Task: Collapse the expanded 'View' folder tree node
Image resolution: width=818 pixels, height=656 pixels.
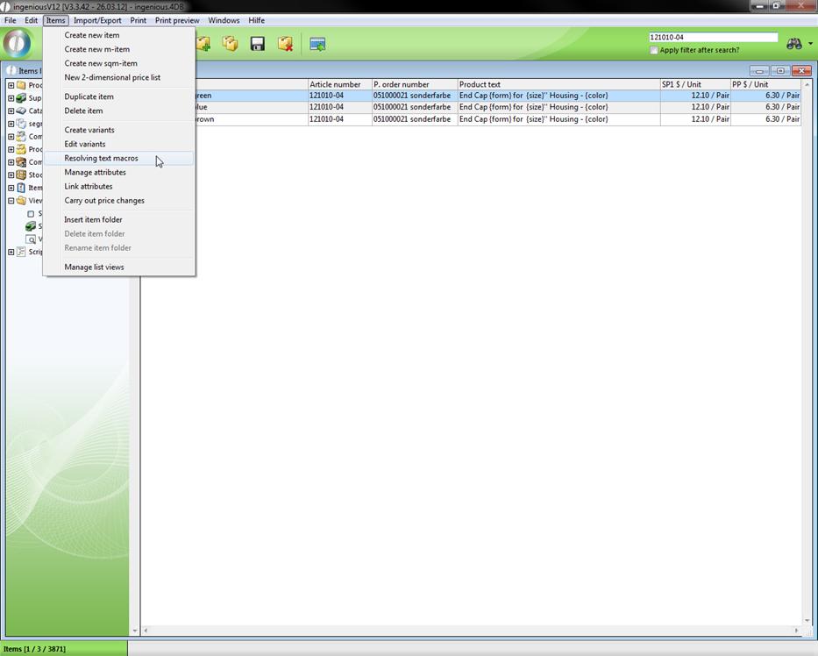Action: tap(11, 201)
